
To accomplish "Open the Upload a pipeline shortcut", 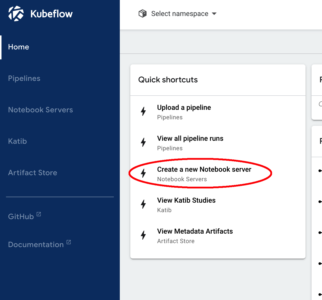I will click(x=184, y=108).
